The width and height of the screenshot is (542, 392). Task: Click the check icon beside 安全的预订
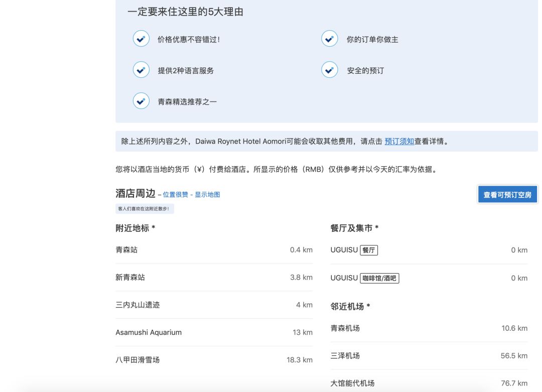click(x=329, y=69)
